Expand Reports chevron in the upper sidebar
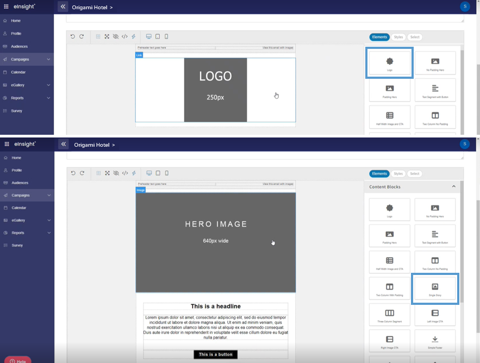 tap(48, 98)
